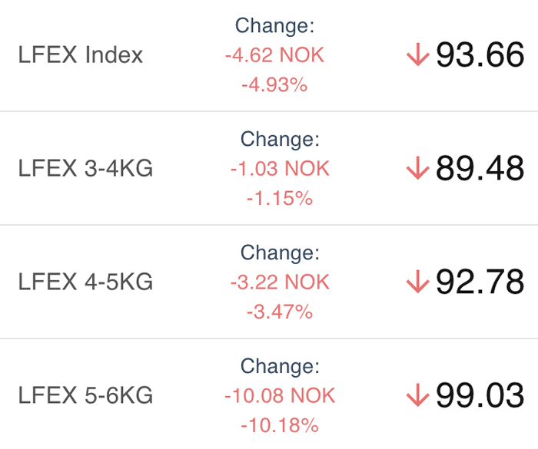The width and height of the screenshot is (538, 449).
Task: Click the red down arrow beside 92.78
Action: [x=417, y=282]
